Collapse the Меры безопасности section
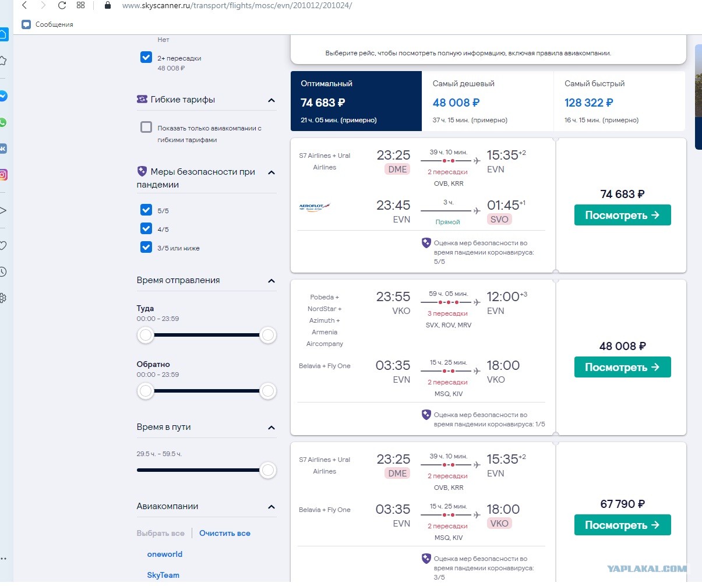 click(271, 172)
